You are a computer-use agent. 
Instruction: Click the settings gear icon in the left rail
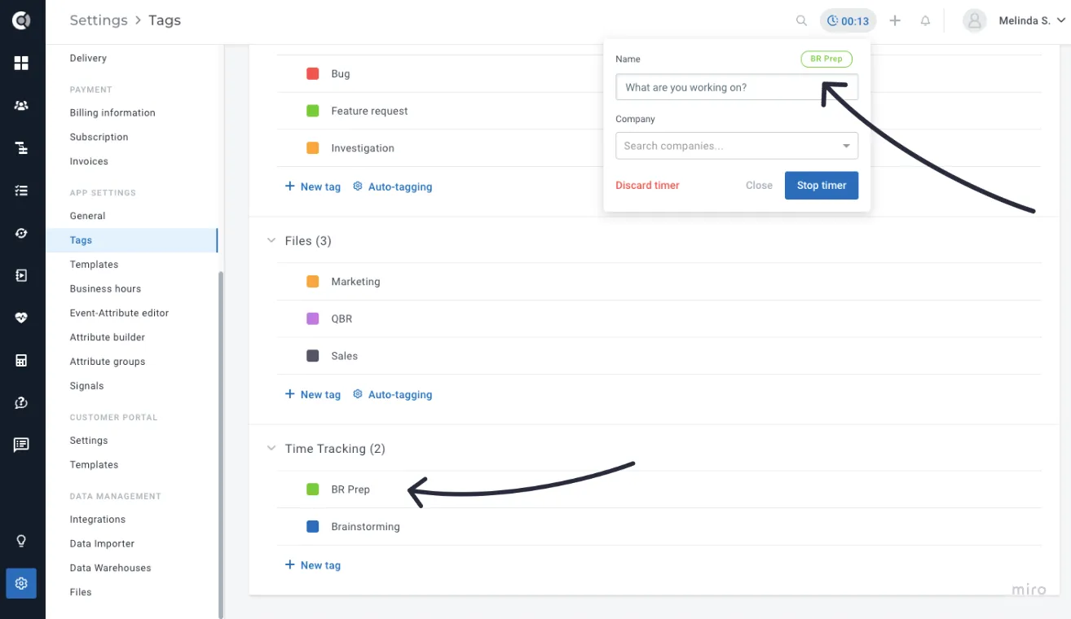pyautogui.click(x=21, y=583)
